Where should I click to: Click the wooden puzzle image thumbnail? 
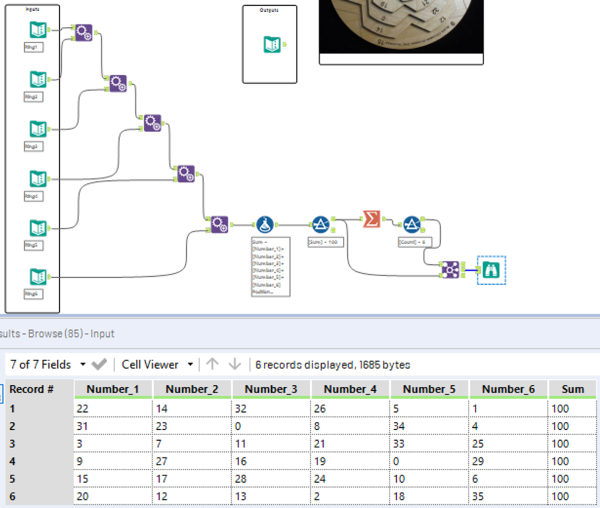pyautogui.click(x=401, y=27)
